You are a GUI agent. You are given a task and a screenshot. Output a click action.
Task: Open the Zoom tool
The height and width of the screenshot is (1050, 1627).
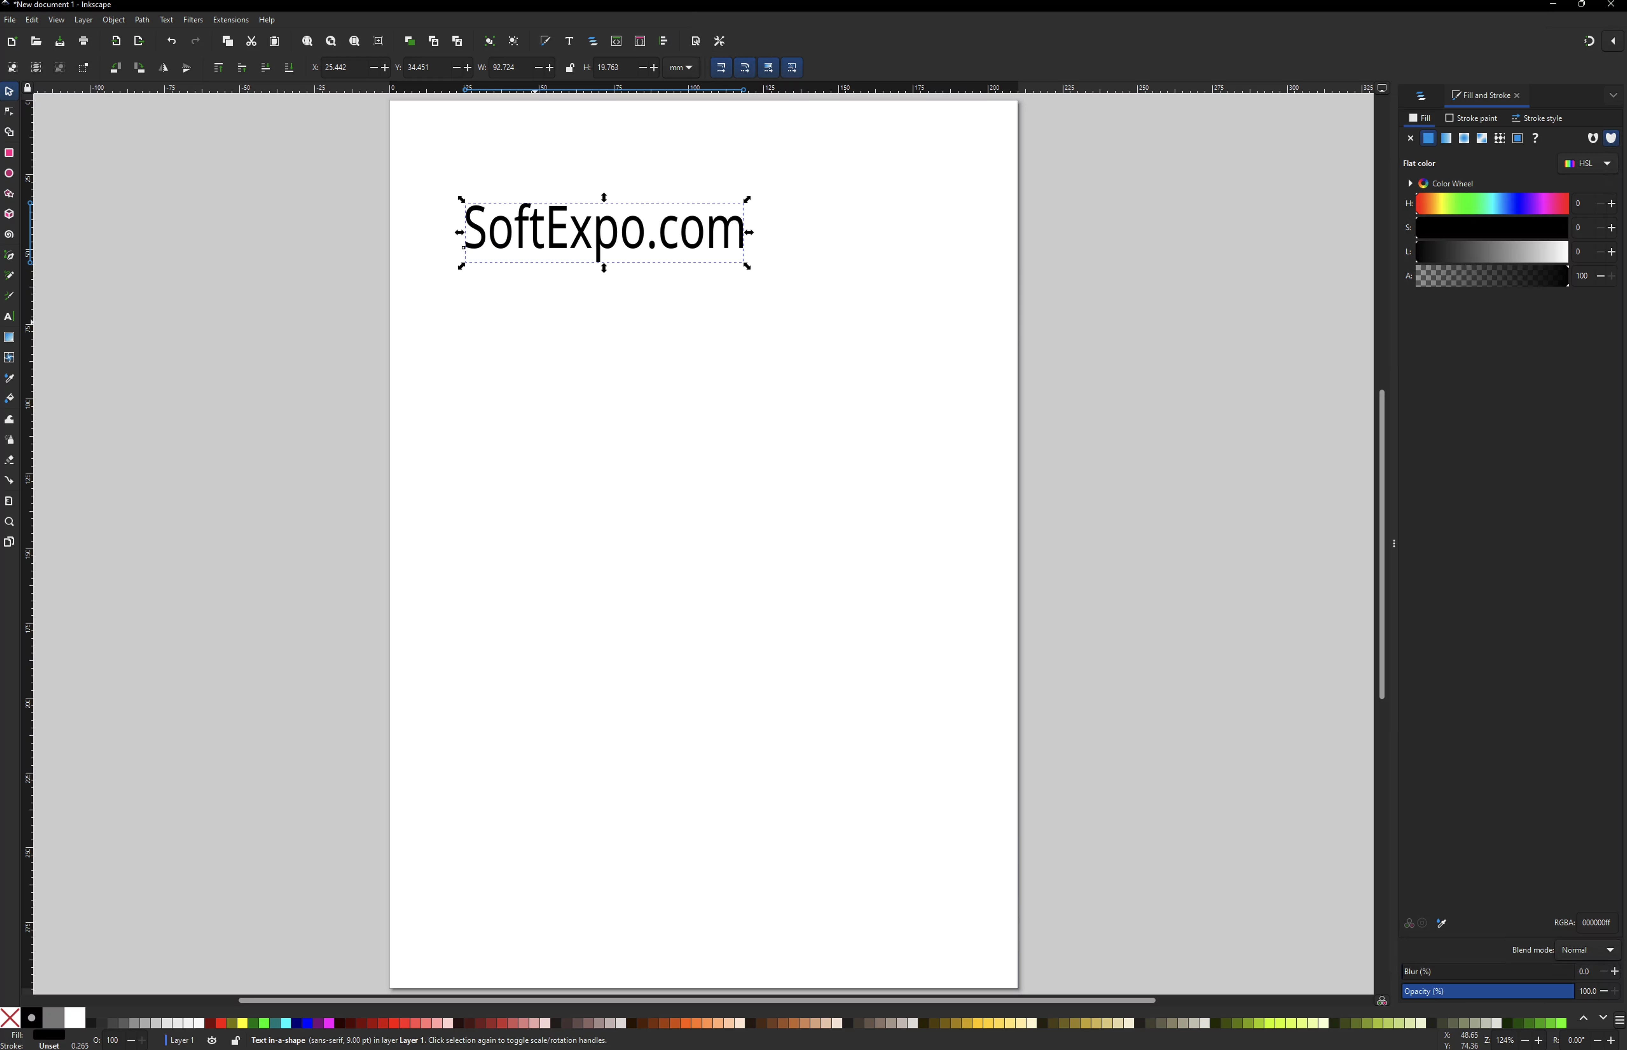[x=9, y=521]
